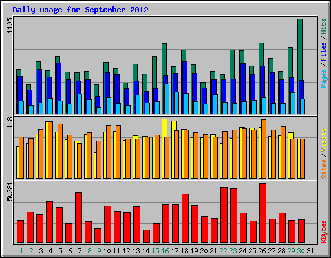
Task: Click the red KBytes bar for day 26
Action: click(x=262, y=213)
